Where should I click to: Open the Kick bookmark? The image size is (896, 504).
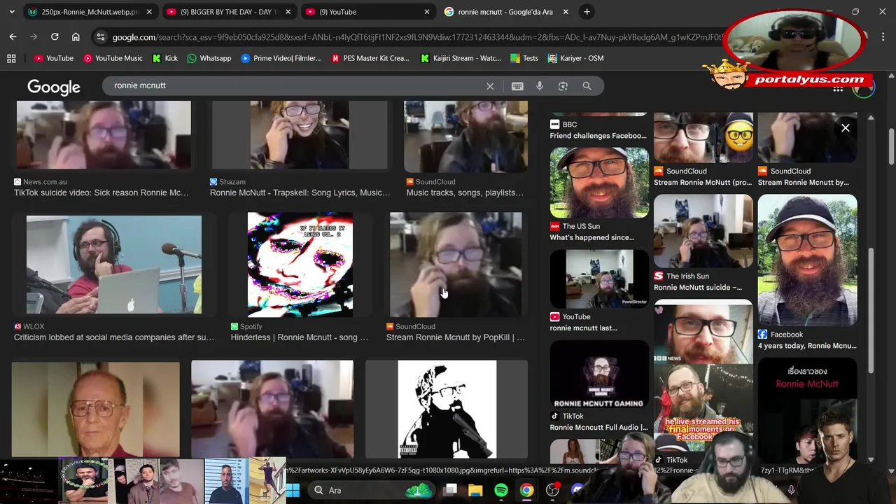[x=165, y=58]
